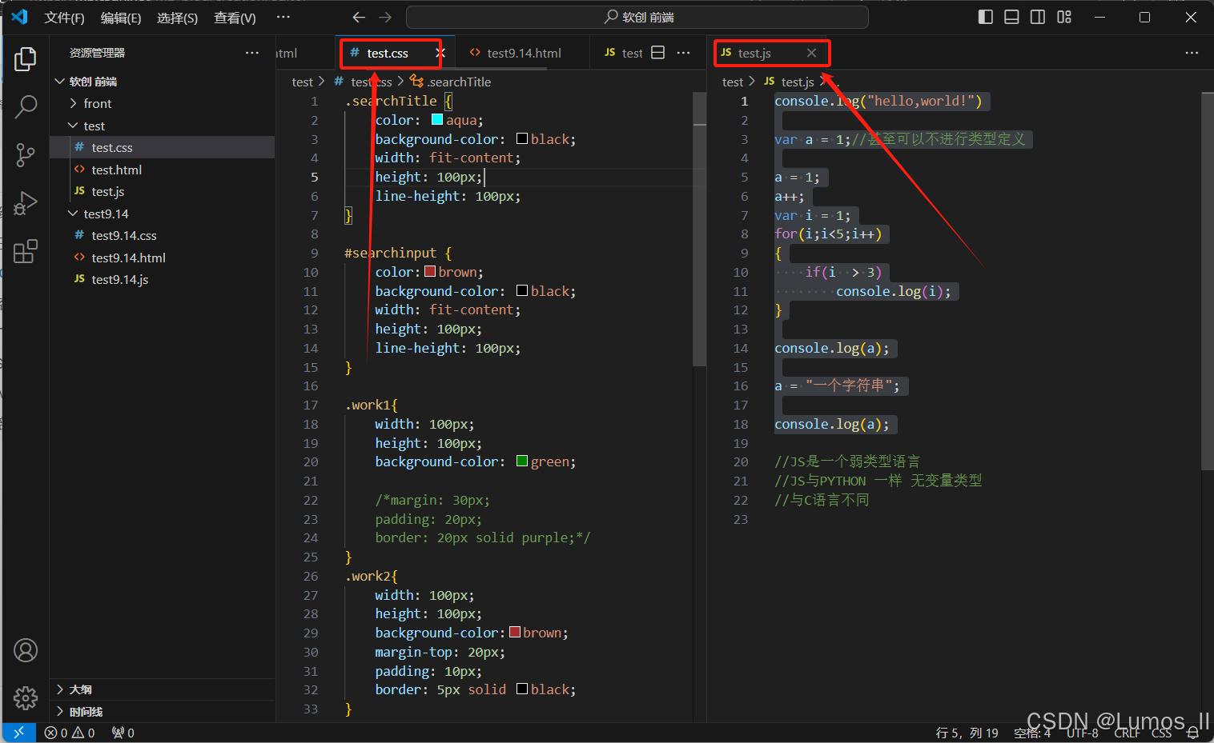The image size is (1214, 743).
Task: Change line ending via CRLF status item
Action: (x=1127, y=733)
